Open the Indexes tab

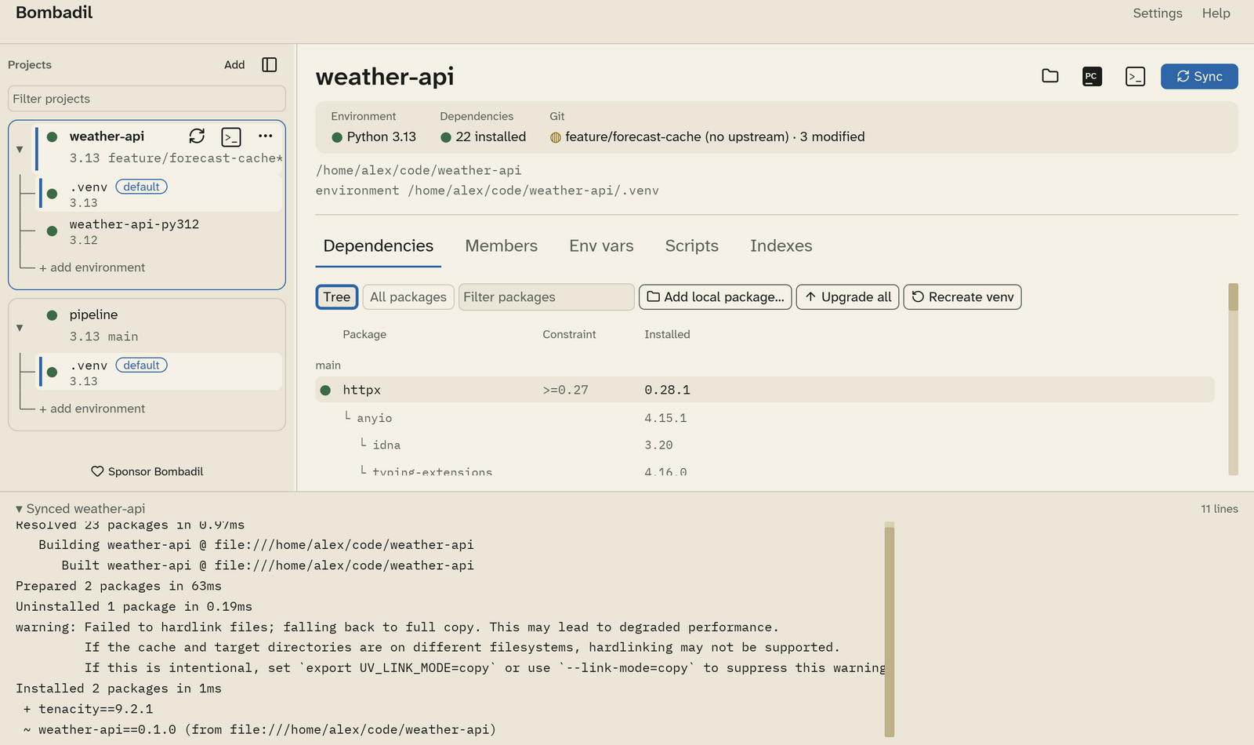781,246
